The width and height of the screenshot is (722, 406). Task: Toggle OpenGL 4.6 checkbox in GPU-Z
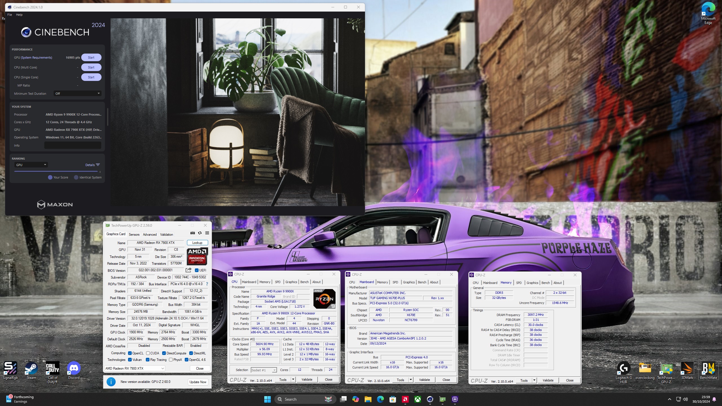186,359
